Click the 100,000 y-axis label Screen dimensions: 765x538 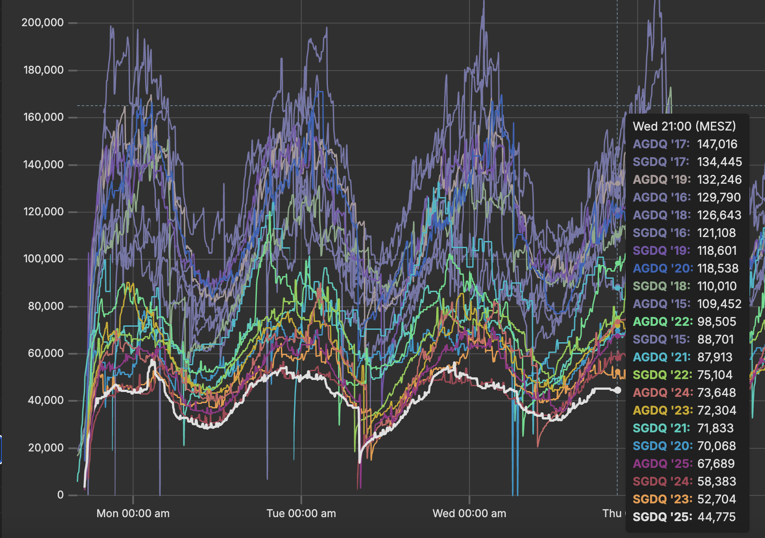43,259
